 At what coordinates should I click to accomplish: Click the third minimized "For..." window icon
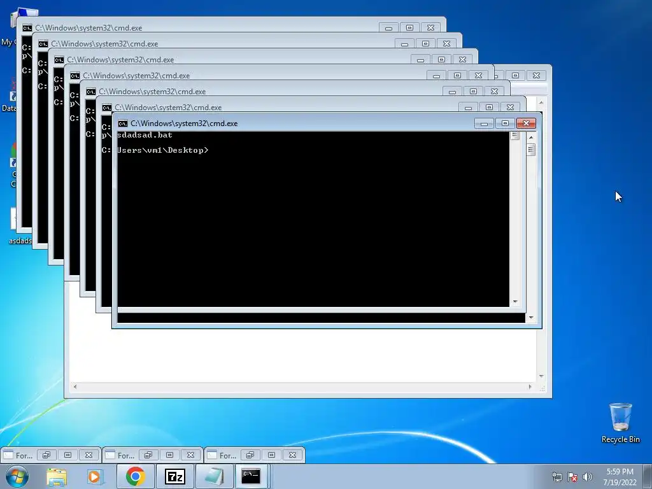tap(212, 455)
